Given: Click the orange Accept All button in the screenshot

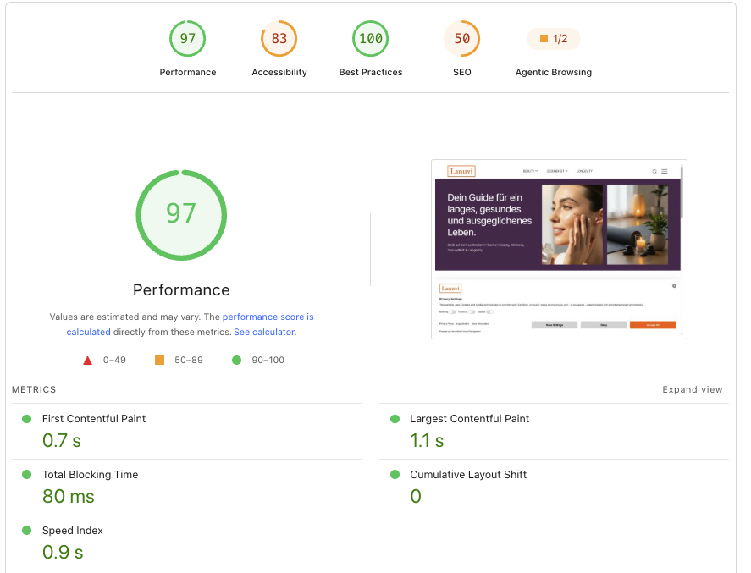Looking at the screenshot, I should [x=653, y=325].
